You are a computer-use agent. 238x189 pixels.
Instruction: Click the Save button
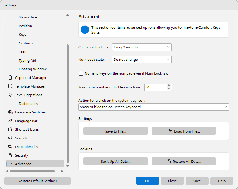pos(197,181)
